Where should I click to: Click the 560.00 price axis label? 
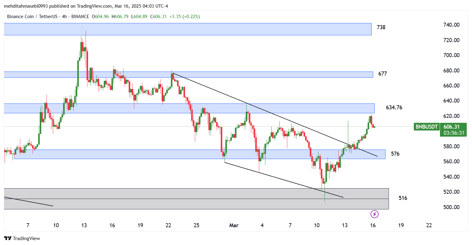452,161
